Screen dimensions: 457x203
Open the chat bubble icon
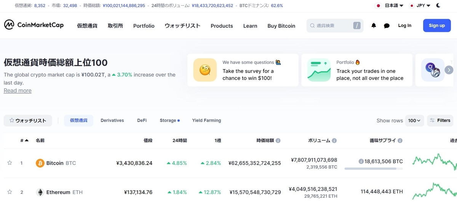[387, 26]
